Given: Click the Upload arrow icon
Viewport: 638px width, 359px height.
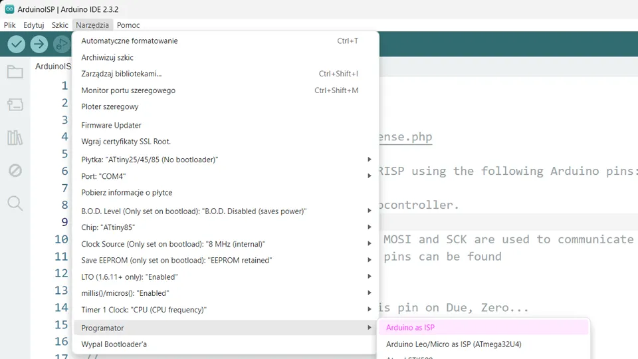Looking at the screenshot, I should point(39,44).
